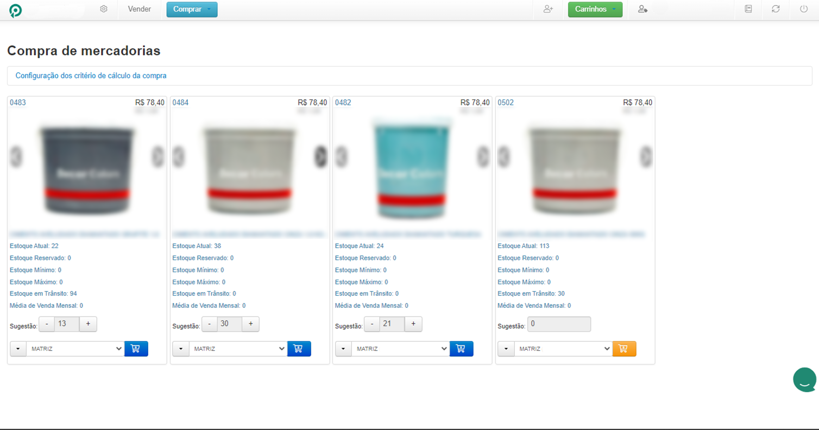Open product code 0502 link
This screenshot has height=430, width=819.
point(505,103)
